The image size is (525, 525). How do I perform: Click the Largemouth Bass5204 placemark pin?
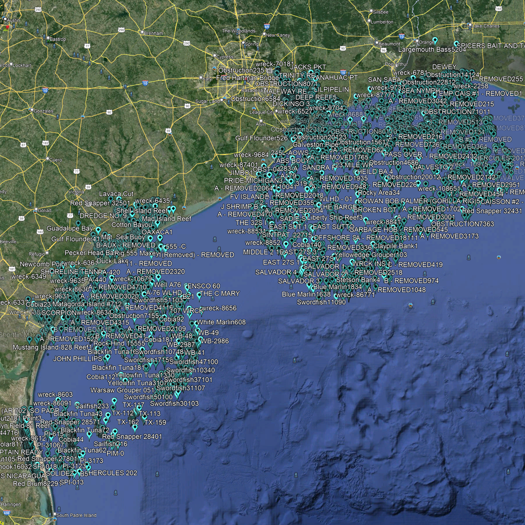(435, 41)
